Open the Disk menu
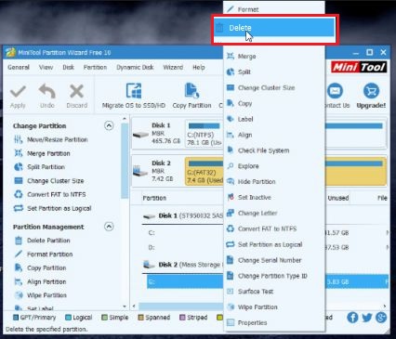This screenshot has width=396, height=339. 68,67
